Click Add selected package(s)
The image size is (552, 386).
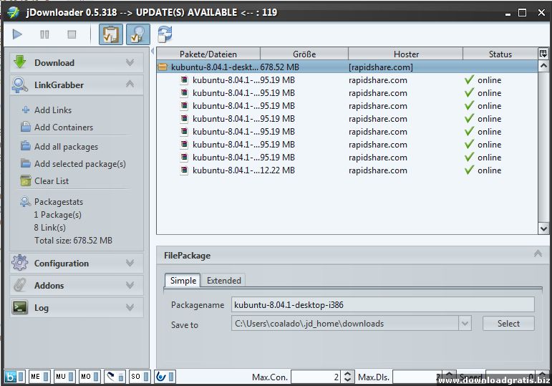tap(80, 164)
